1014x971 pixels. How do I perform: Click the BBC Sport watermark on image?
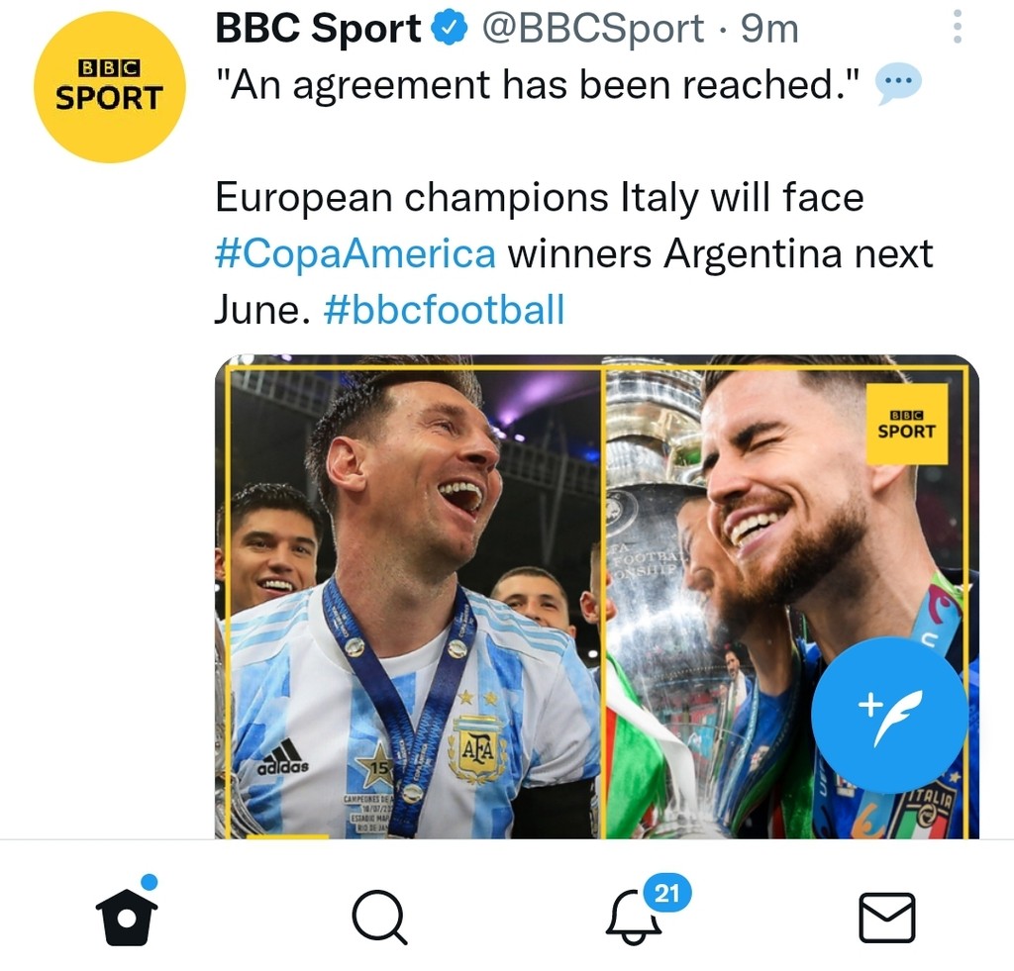coord(906,424)
